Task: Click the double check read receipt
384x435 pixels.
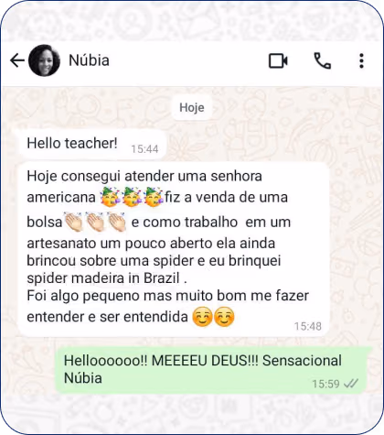Action: [x=351, y=384]
